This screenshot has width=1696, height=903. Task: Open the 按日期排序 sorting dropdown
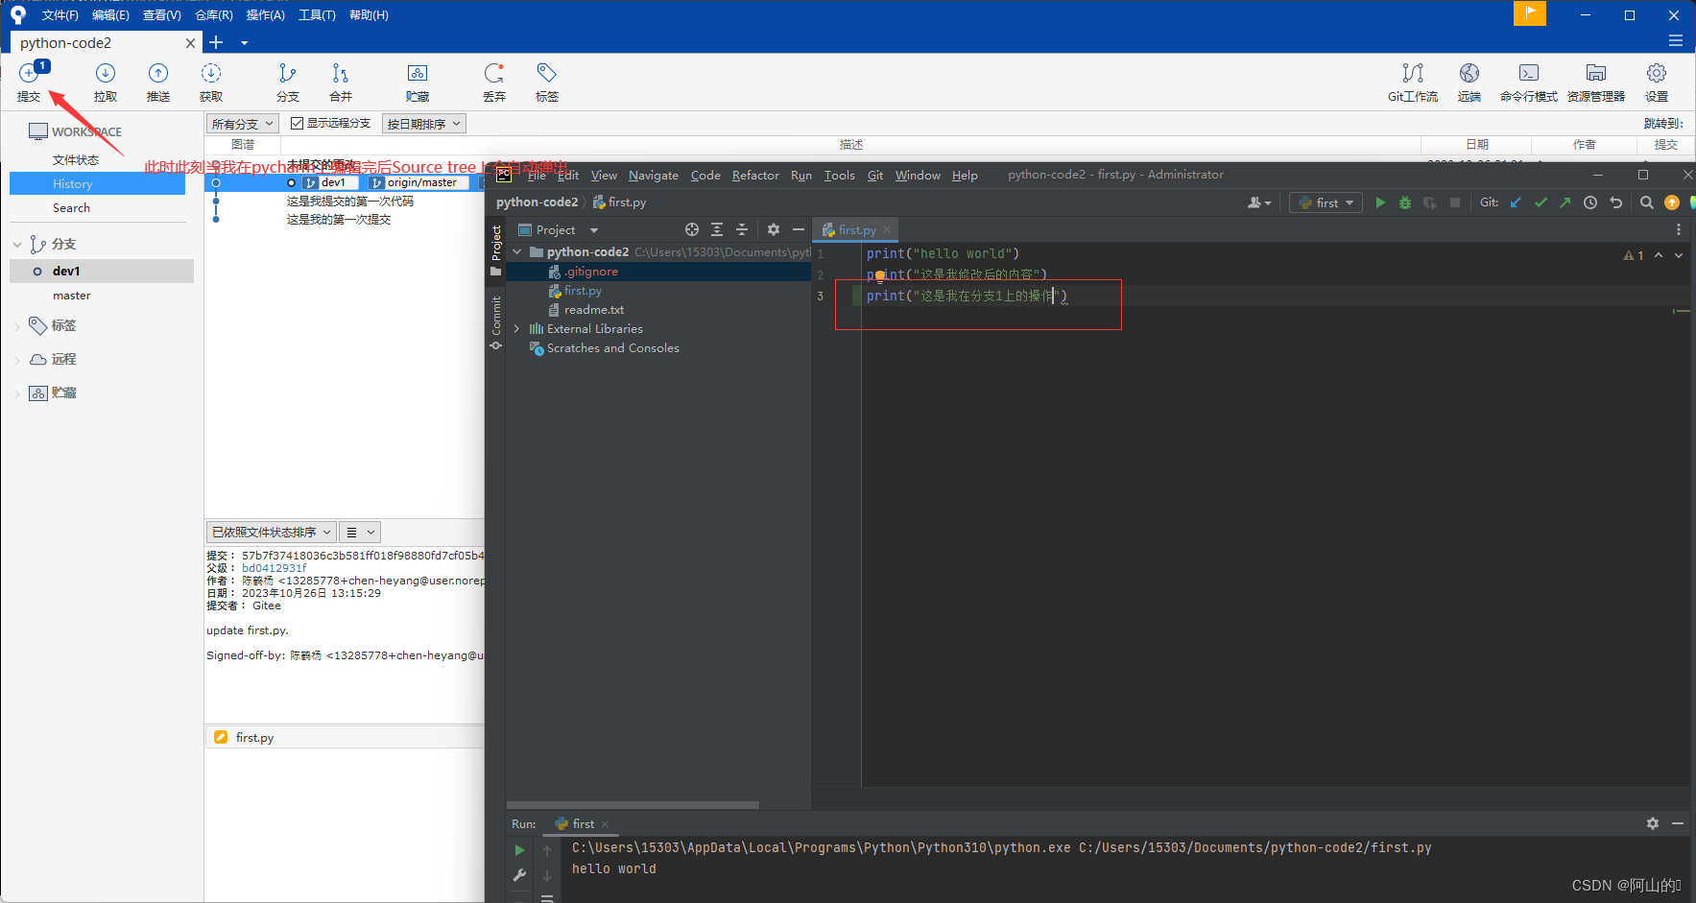pyautogui.click(x=423, y=123)
